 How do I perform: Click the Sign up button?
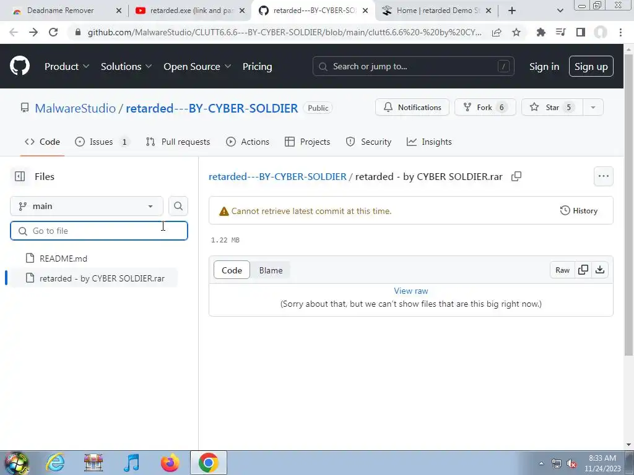click(x=591, y=66)
